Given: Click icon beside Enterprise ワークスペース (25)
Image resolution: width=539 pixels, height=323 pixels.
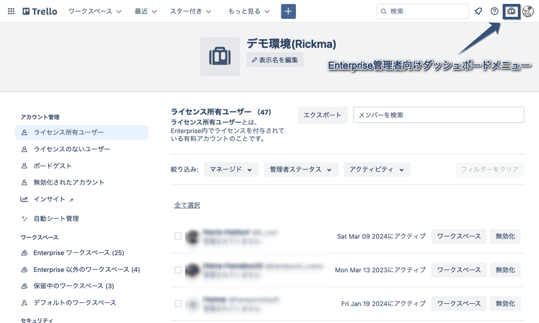Looking at the screenshot, I should pyautogui.click(x=24, y=253).
